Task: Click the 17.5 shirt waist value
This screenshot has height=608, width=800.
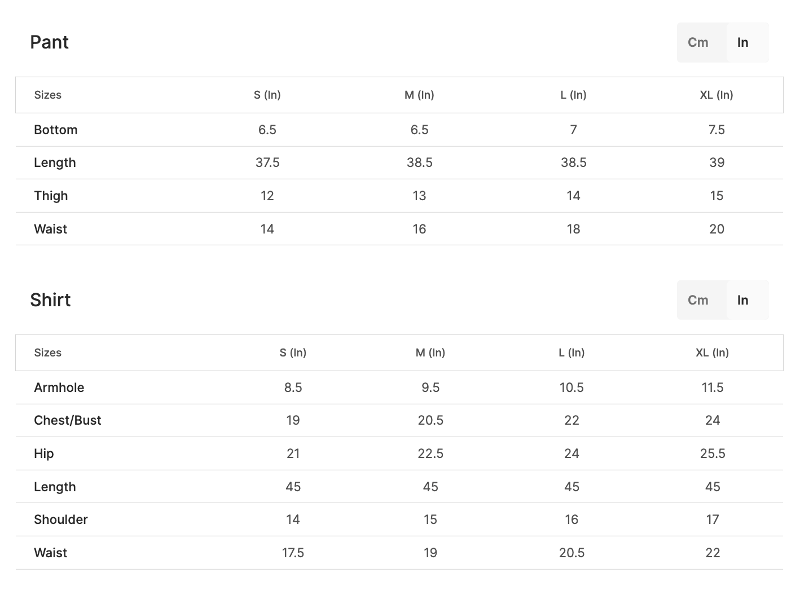Action: point(293,553)
